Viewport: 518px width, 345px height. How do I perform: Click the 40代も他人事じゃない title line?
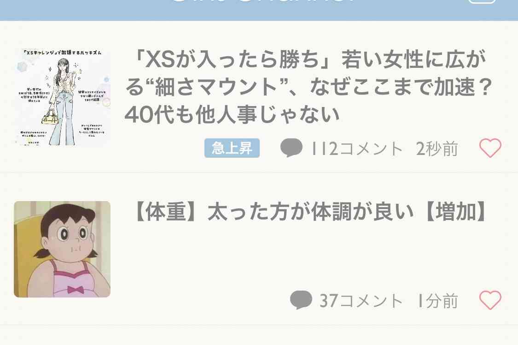tap(232, 114)
